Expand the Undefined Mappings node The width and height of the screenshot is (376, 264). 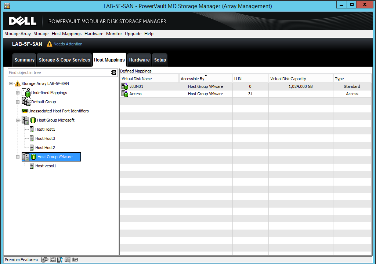coord(18,93)
